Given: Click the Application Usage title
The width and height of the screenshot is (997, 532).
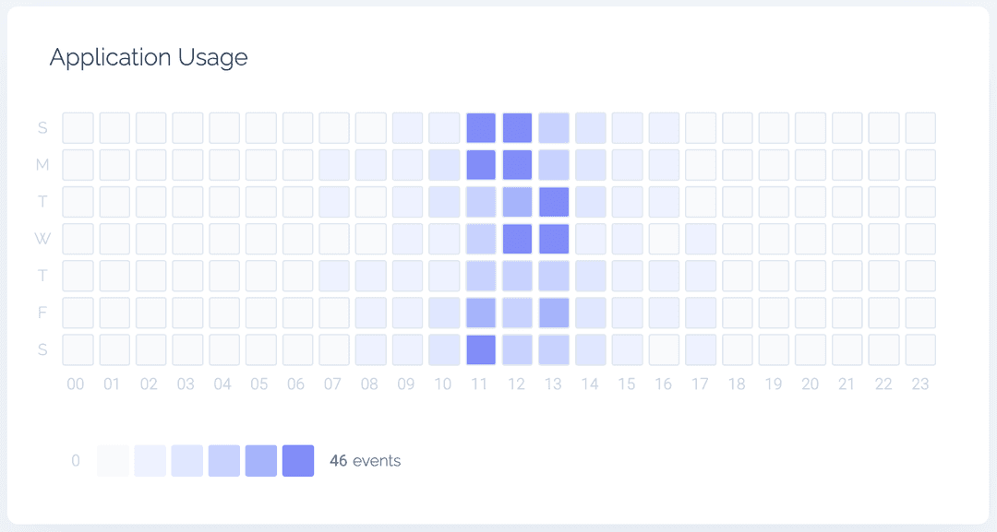Looking at the screenshot, I should coord(149,57).
